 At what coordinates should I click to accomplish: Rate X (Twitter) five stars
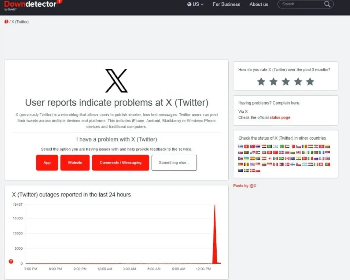coord(310,81)
